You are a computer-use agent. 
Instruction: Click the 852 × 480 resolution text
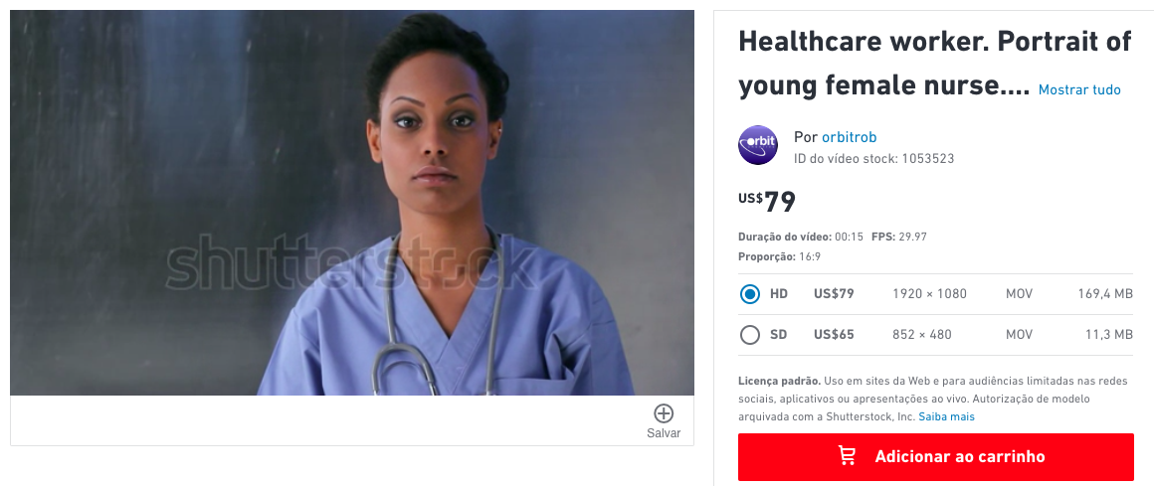pos(921,335)
